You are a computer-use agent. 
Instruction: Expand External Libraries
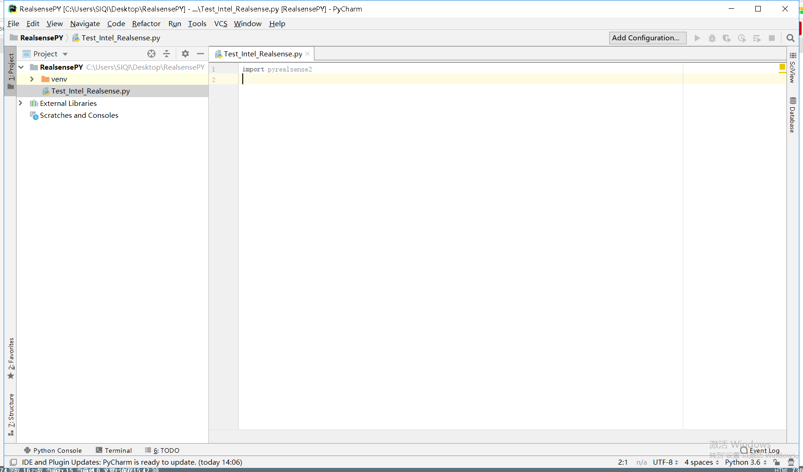pyautogui.click(x=21, y=103)
